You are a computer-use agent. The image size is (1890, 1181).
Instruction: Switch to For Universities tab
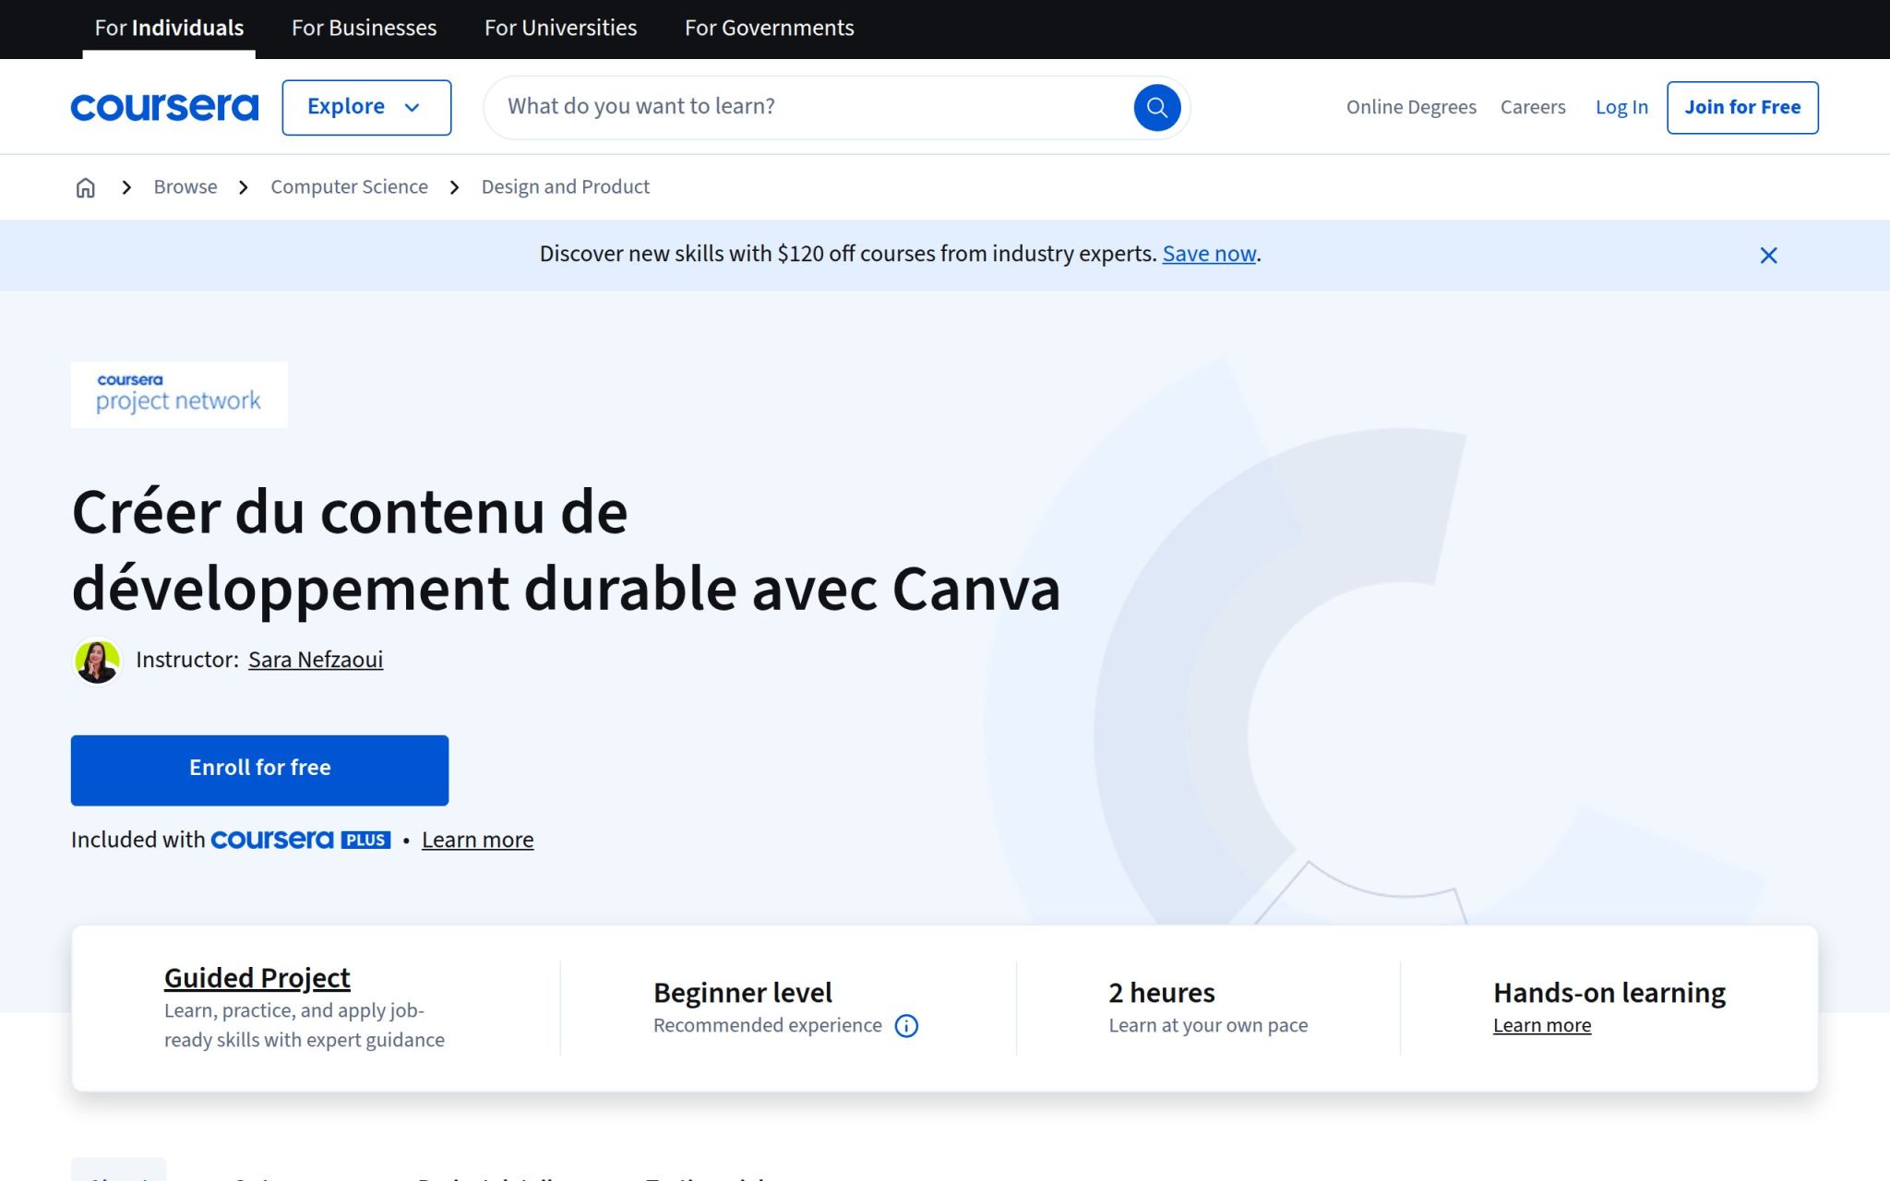[x=560, y=29]
